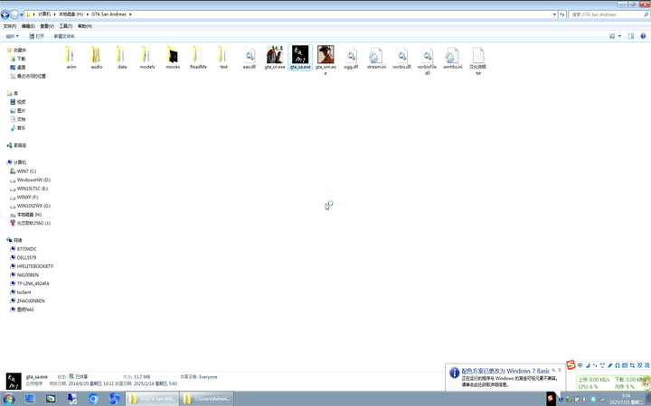
Task: Open the 编辑(E) menu
Action: pos(28,26)
